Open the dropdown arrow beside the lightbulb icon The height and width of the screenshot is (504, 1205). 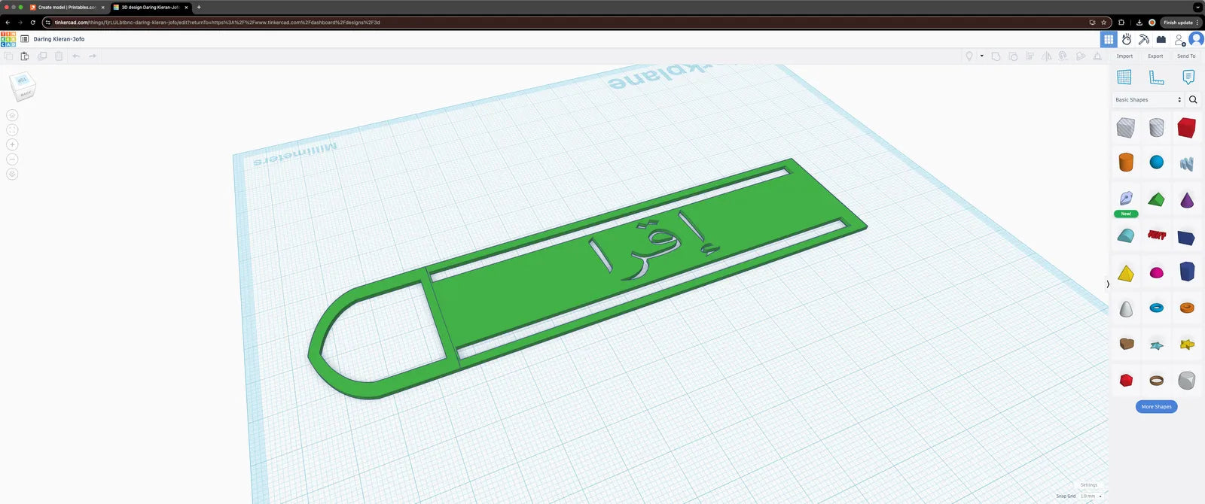click(981, 56)
